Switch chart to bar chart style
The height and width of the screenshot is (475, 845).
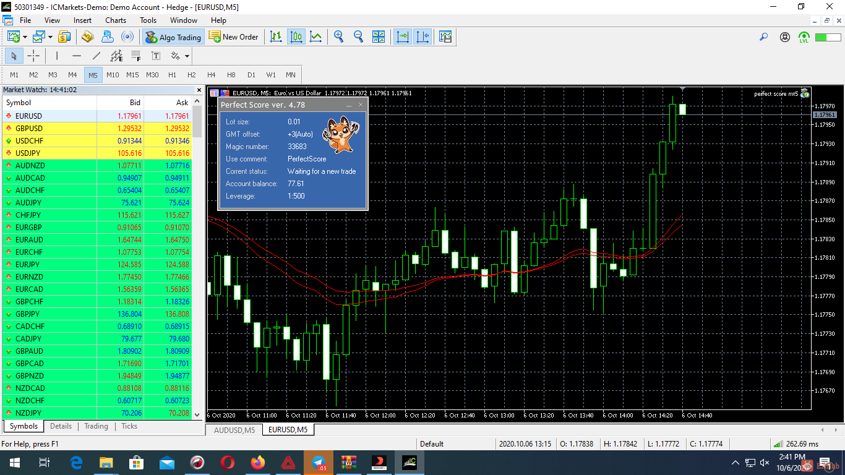[x=276, y=37]
